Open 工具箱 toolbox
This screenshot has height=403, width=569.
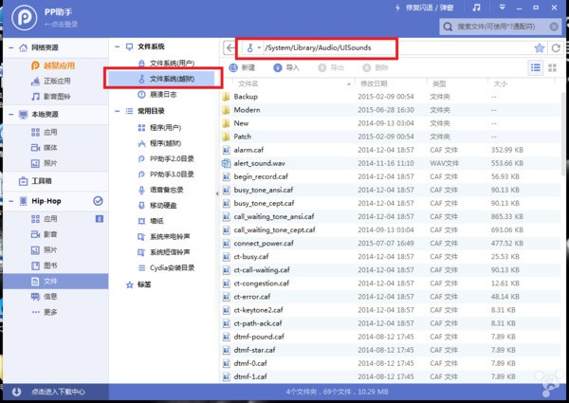tap(35, 181)
